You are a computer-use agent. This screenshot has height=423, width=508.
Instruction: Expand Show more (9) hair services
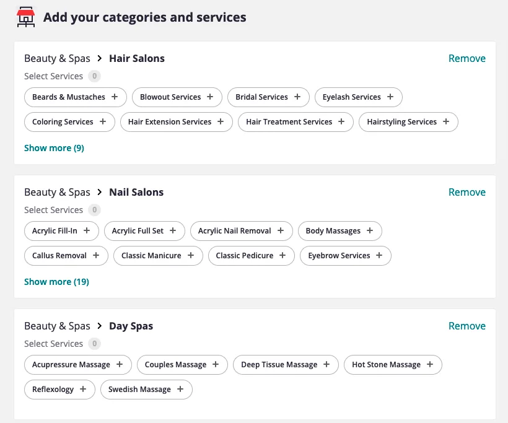[54, 148]
